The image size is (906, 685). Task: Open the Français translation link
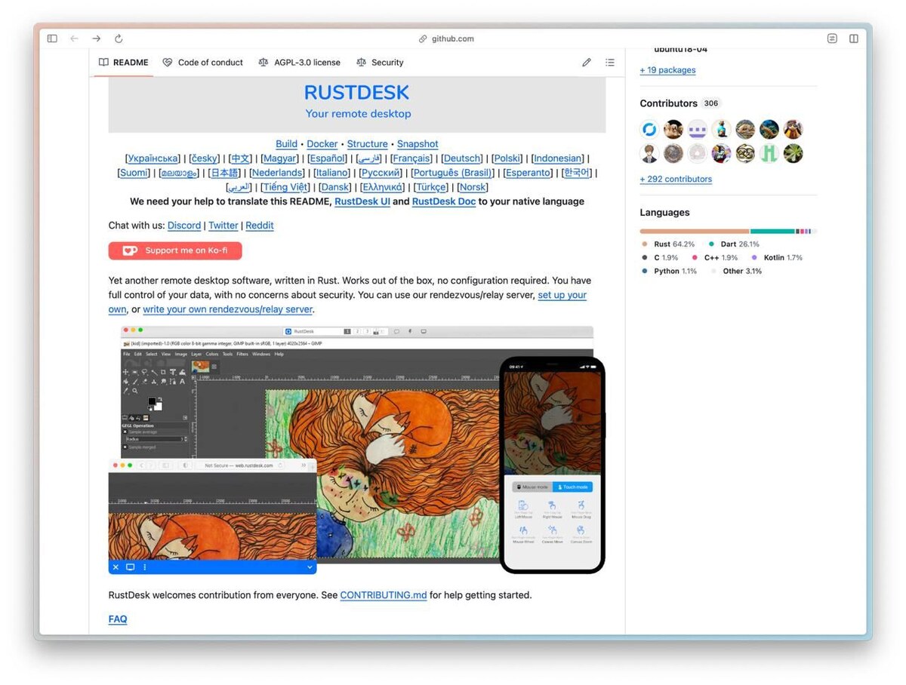pos(412,158)
